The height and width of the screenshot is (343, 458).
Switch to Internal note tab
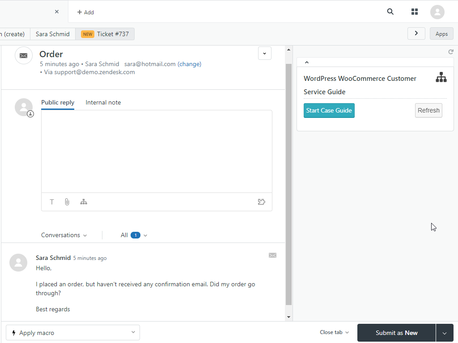point(103,103)
